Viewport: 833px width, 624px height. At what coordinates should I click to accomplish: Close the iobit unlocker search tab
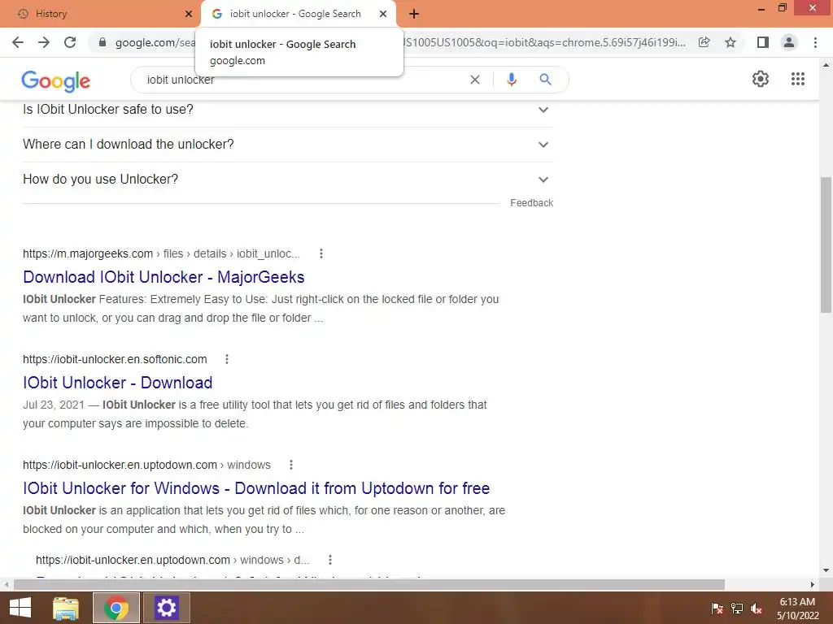(383, 14)
